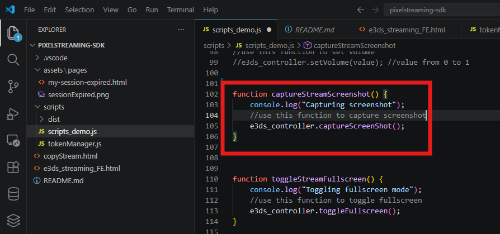Image resolution: width=500 pixels, height=234 pixels.
Task: Open copyStream.html in explorer
Action: pos(110,156)
